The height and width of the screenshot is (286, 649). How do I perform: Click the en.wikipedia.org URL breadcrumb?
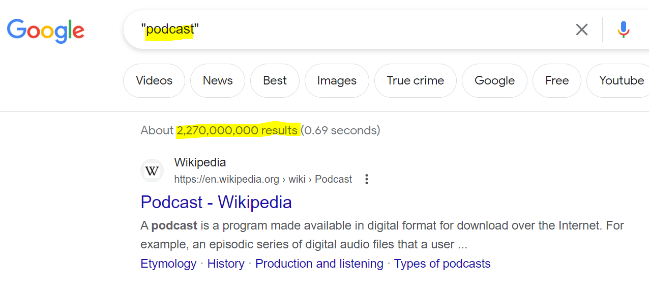[x=263, y=179]
